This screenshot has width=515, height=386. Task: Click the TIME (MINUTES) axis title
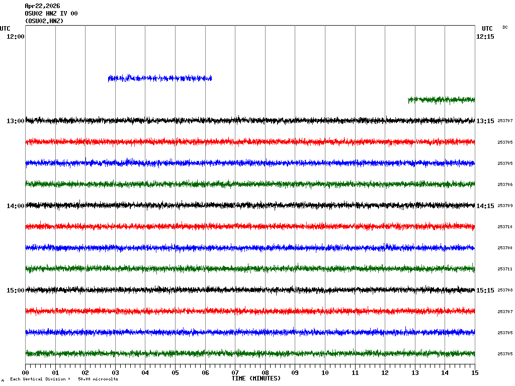pyautogui.click(x=256, y=378)
